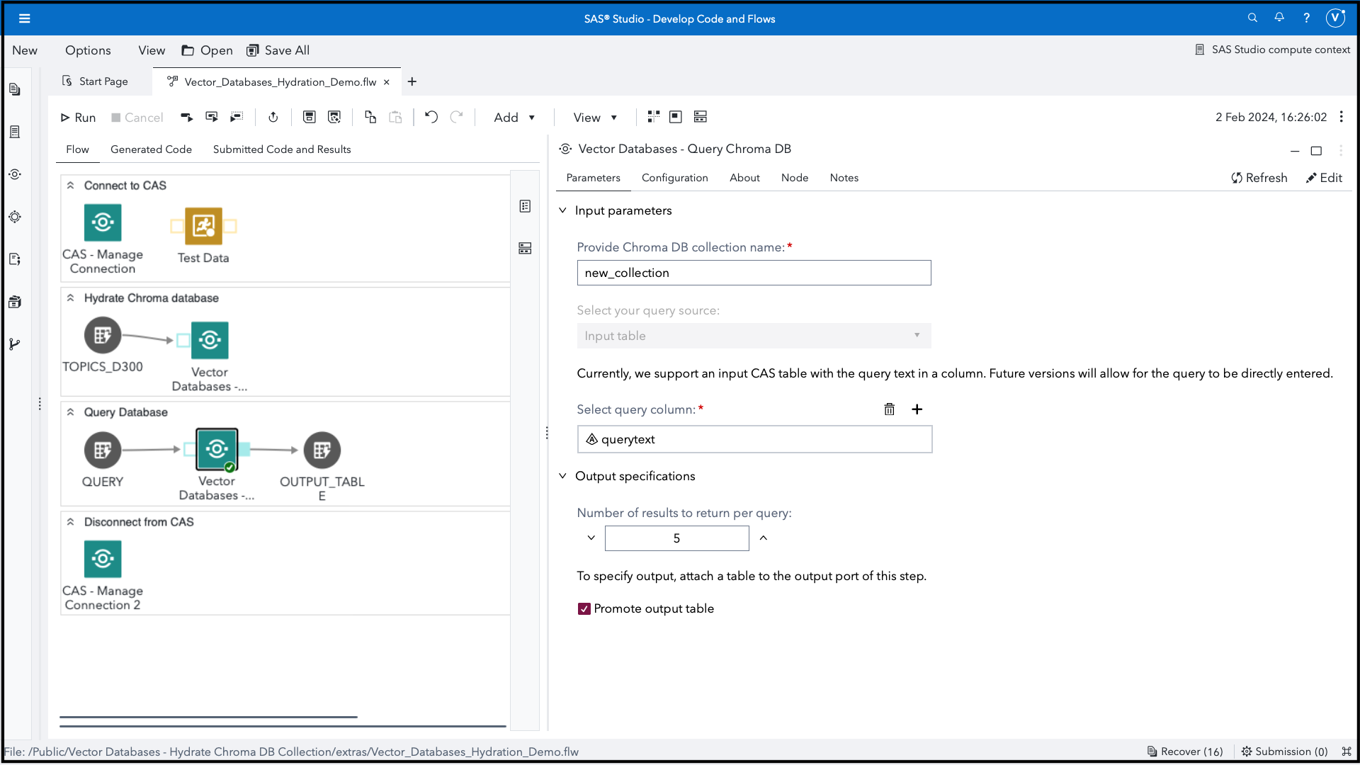Open the Git repositories sidebar icon
Viewport: 1360px width, 765px height.
tap(14, 344)
